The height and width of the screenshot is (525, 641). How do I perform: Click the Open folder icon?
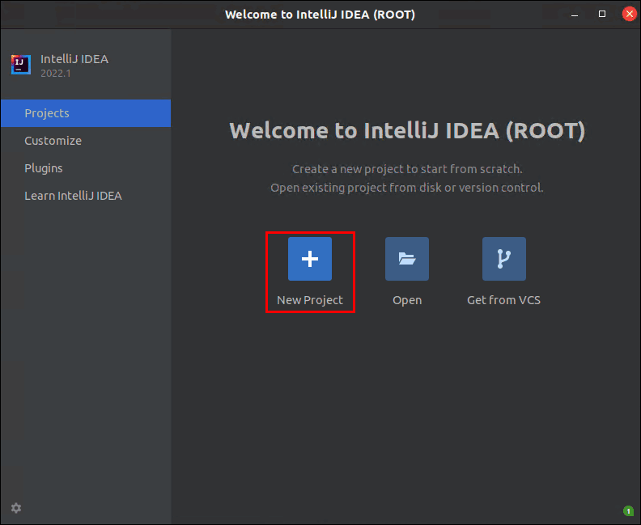[407, 259]
